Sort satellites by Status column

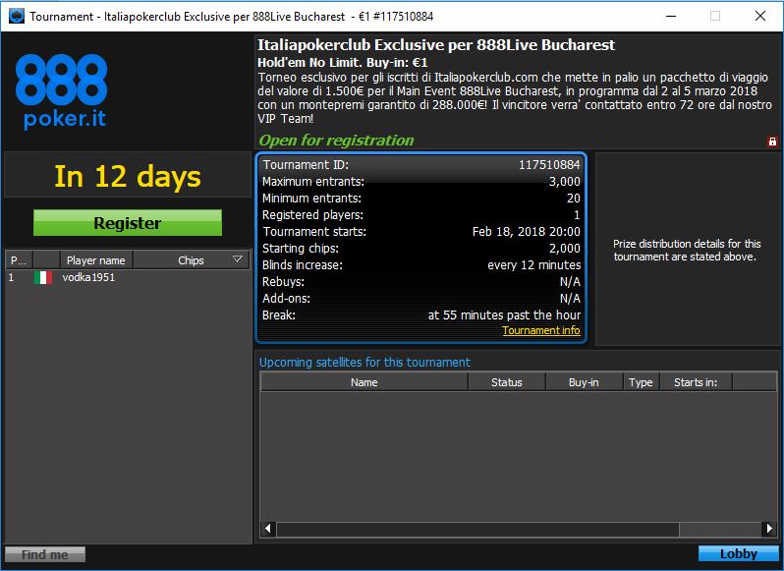point(507,382)
